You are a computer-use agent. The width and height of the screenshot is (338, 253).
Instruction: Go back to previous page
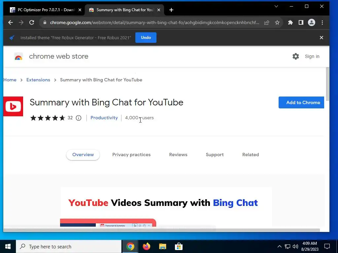click(x=10, y=22)
